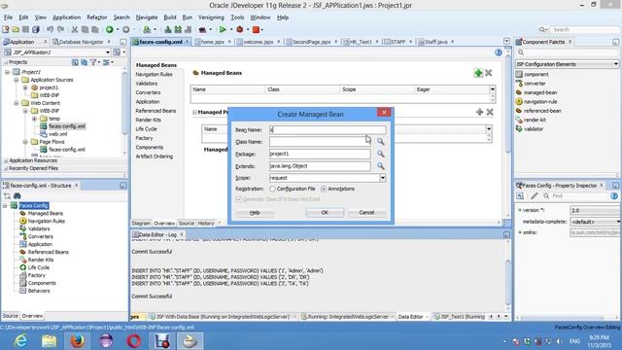
Task: Open editor help question mark icon
Action: (499, 52)
